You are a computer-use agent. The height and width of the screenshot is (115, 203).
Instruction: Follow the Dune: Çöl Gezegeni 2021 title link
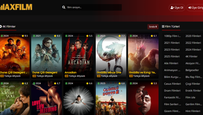pos(45,72)
